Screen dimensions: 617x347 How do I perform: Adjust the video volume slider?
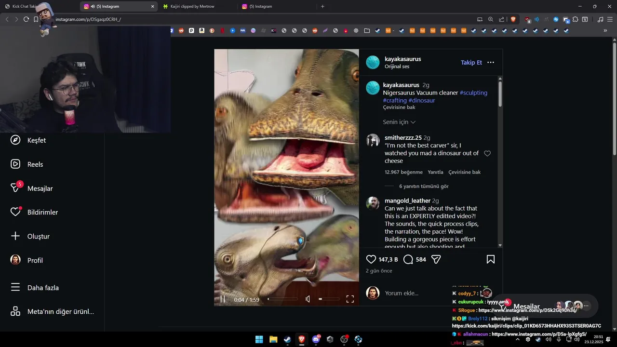click(329, 299)
